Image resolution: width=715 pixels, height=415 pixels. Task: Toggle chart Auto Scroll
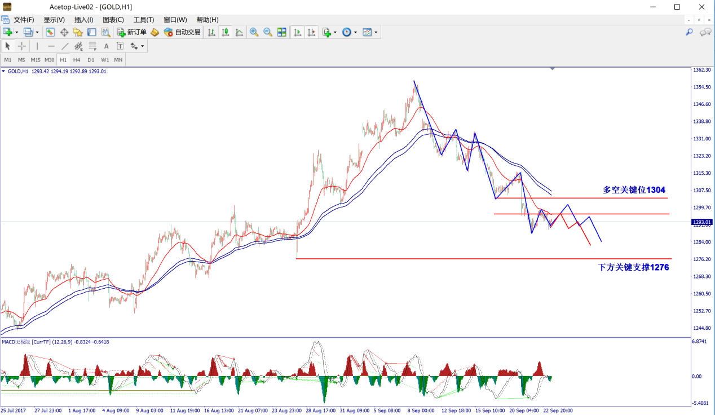[297, 32]
